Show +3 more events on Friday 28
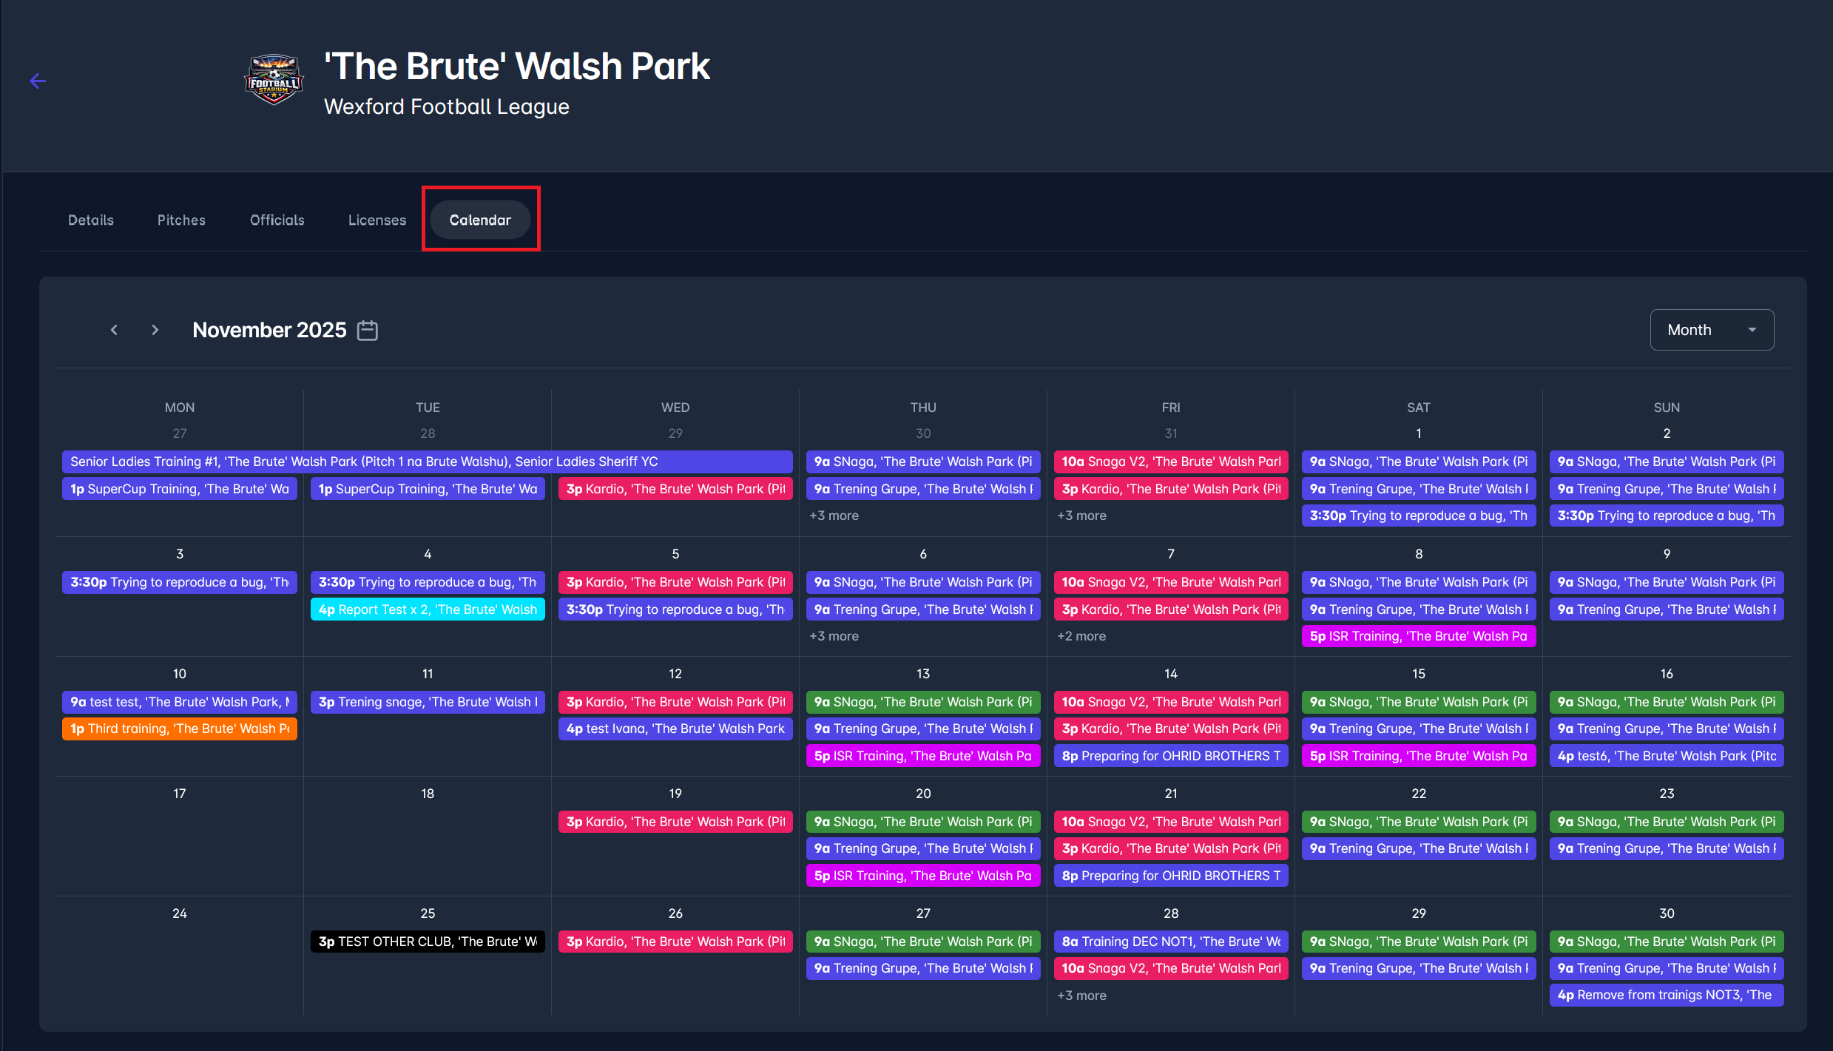The width and height of the screenshot is (1833, 1051). point(1081,996)
